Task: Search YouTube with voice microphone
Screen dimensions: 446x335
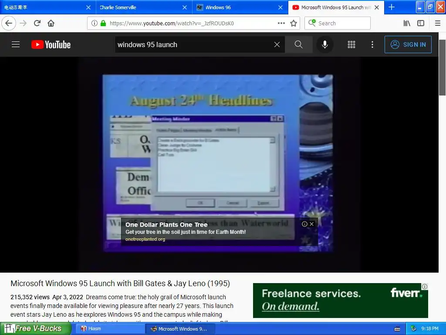Action: pos(325,44)
